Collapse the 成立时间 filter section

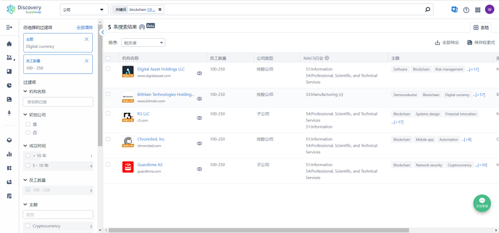pyautogui.click(x=26, y=146)
